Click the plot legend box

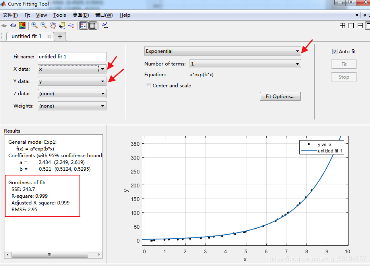pos(322,147)
